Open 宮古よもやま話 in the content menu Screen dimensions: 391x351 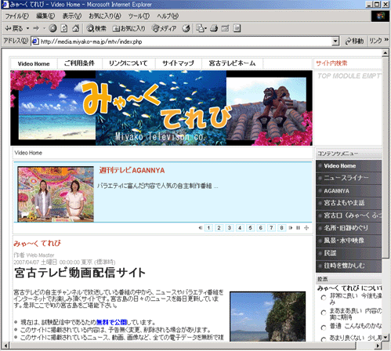pyautogui.click(x=349, y=203)
